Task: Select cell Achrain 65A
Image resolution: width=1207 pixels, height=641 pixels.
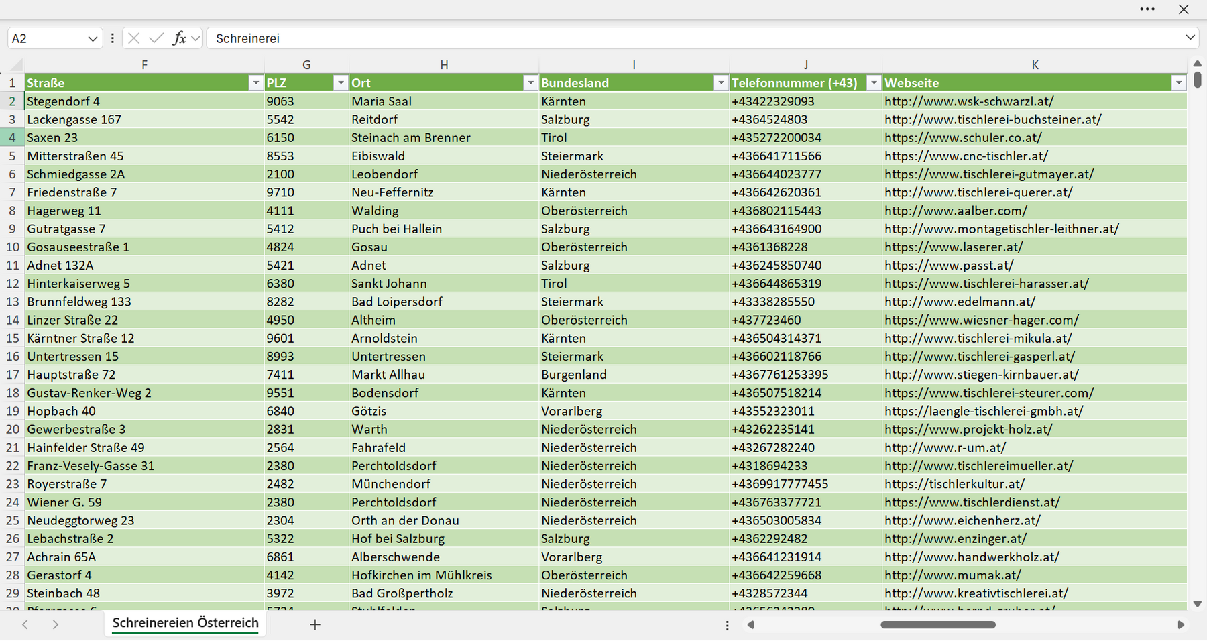Action: coord(145,557)
